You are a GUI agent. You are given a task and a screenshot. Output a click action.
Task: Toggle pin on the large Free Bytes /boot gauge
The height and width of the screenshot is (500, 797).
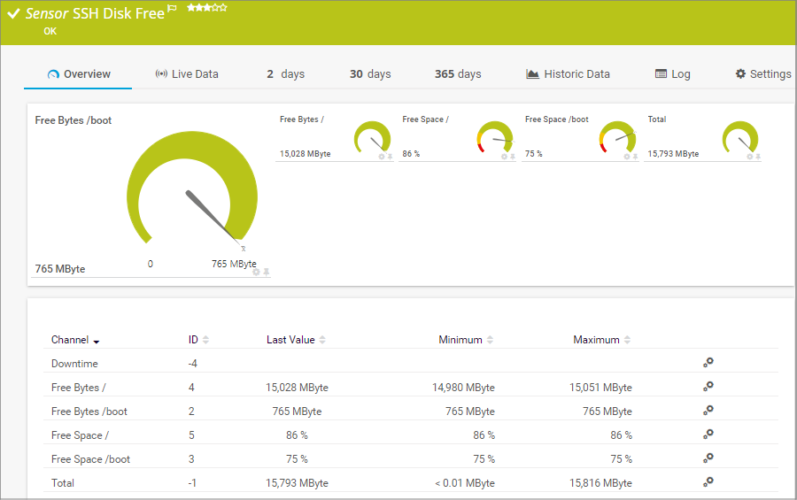267,273
